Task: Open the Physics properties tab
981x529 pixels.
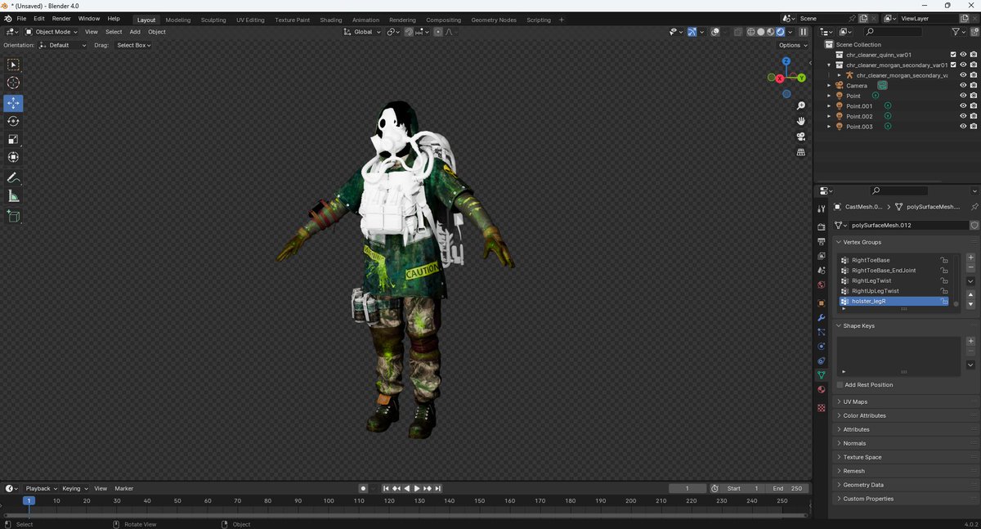Action: (x=822, y=346)
